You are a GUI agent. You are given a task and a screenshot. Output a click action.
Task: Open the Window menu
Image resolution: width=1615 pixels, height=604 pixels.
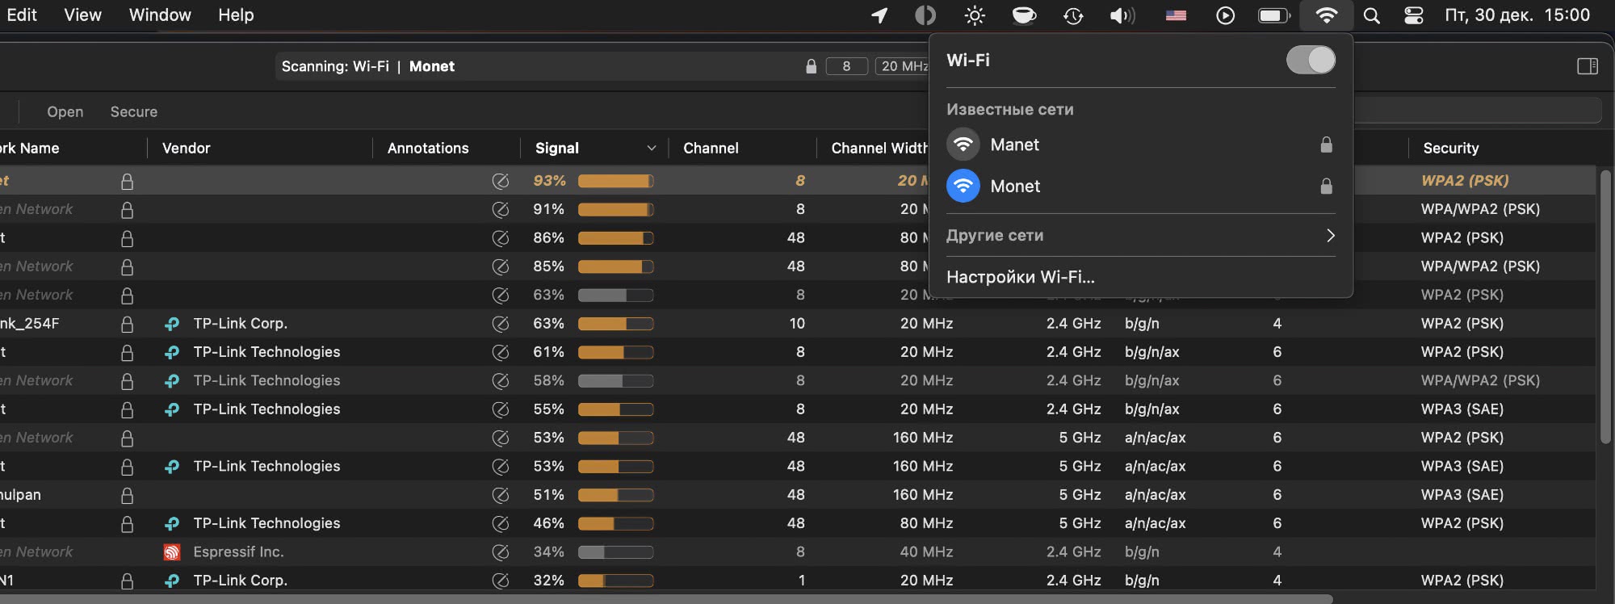coord(160,15)
